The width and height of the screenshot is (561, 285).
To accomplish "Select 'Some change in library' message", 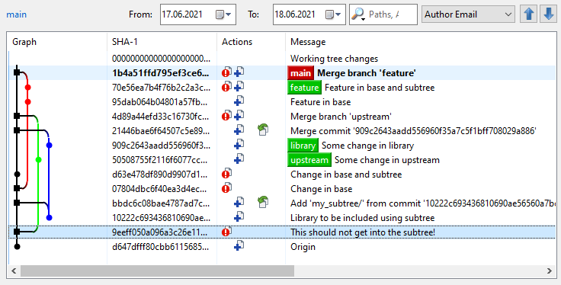I will pyautogui.click(x=368, y=146).
